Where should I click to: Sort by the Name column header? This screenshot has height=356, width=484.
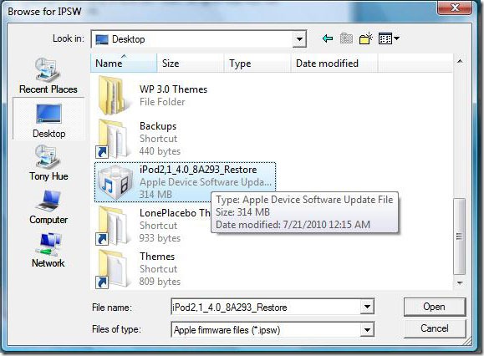[x=124, y=64]
